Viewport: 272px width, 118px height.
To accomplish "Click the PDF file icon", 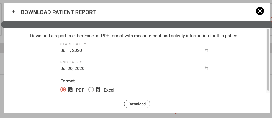I will click(x=71, y=90).
